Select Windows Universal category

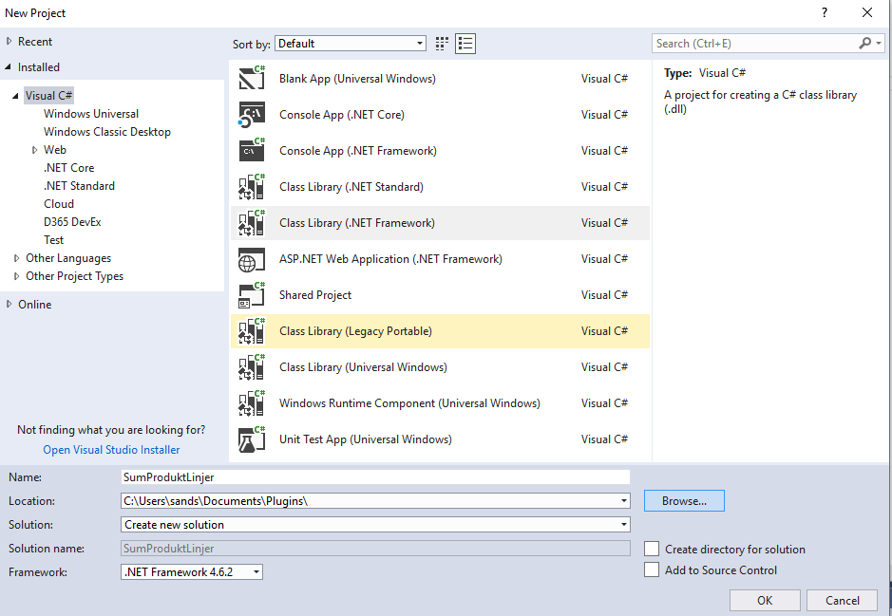click(x=91, y=114)
